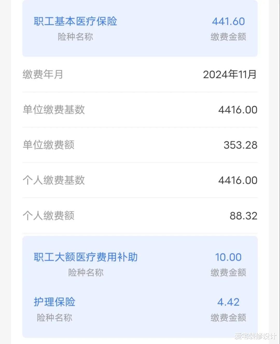Tap the 险种名称 caption under 护理保险
Viewport: 280px width, 344px height.
coord(54,318)
